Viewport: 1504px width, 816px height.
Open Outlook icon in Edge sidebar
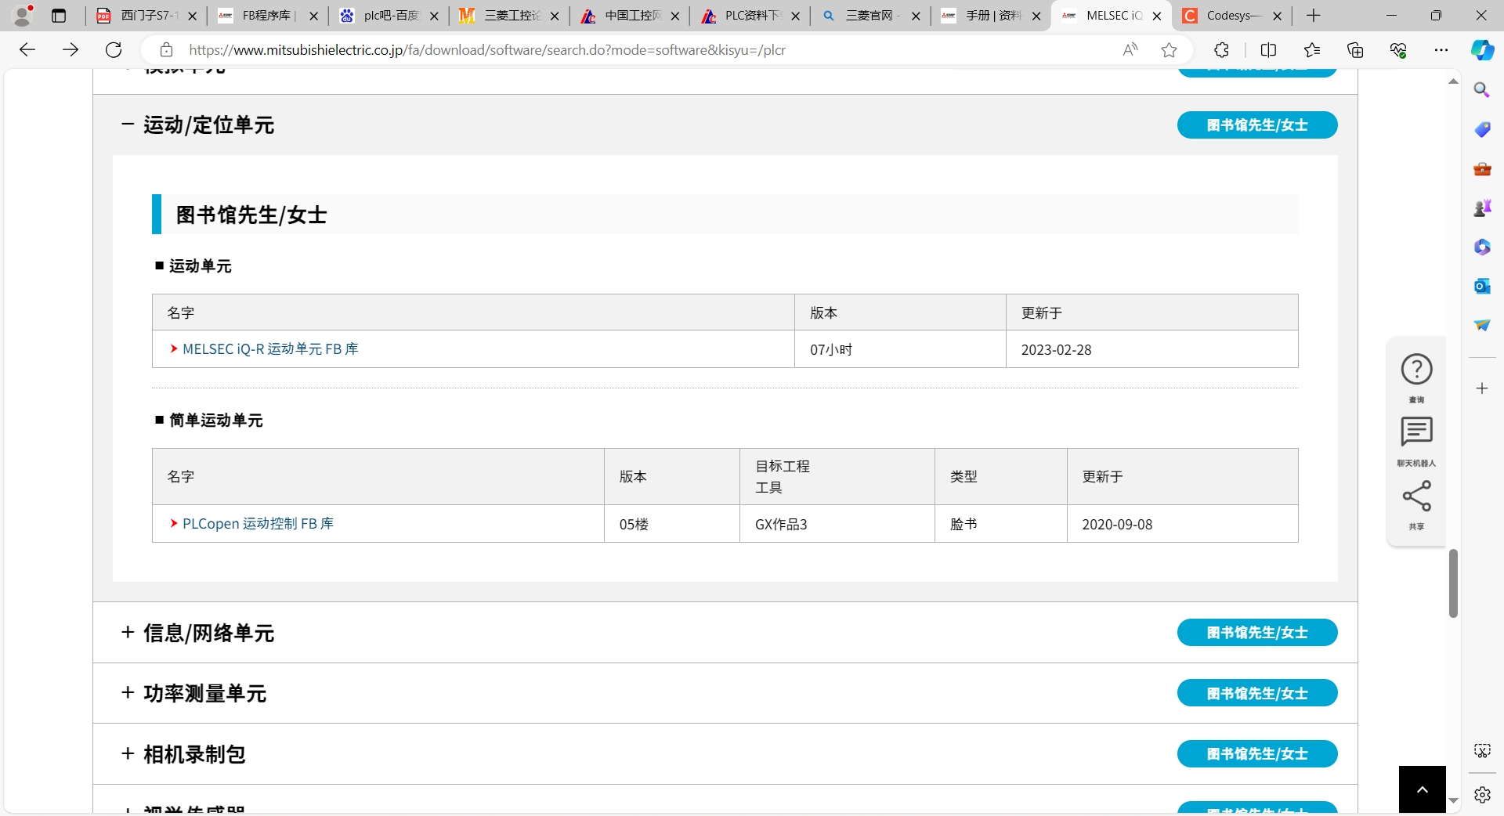(1481, 286)
